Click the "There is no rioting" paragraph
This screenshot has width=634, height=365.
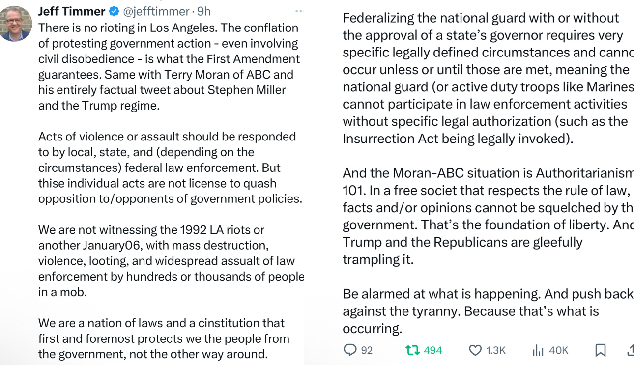(169, 66)
